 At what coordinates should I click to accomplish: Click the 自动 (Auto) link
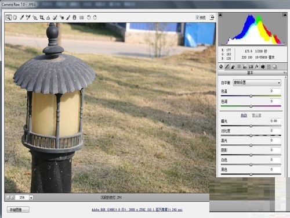click(244, 116)
